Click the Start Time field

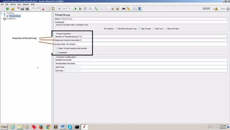[146, 67]
